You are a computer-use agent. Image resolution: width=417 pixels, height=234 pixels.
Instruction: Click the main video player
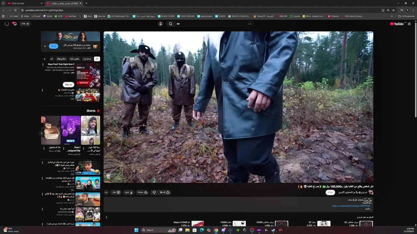[x=238, y=107]
